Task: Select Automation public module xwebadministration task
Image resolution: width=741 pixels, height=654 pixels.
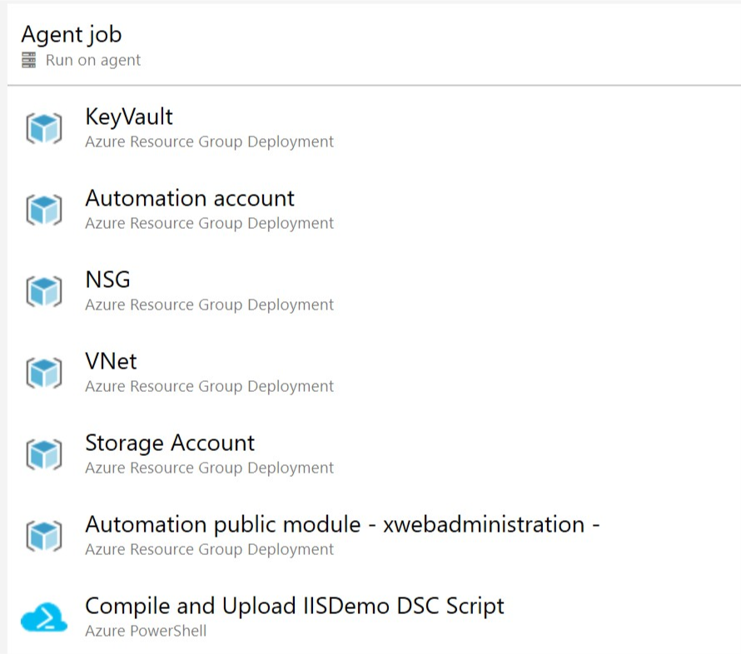Action: 342,524
